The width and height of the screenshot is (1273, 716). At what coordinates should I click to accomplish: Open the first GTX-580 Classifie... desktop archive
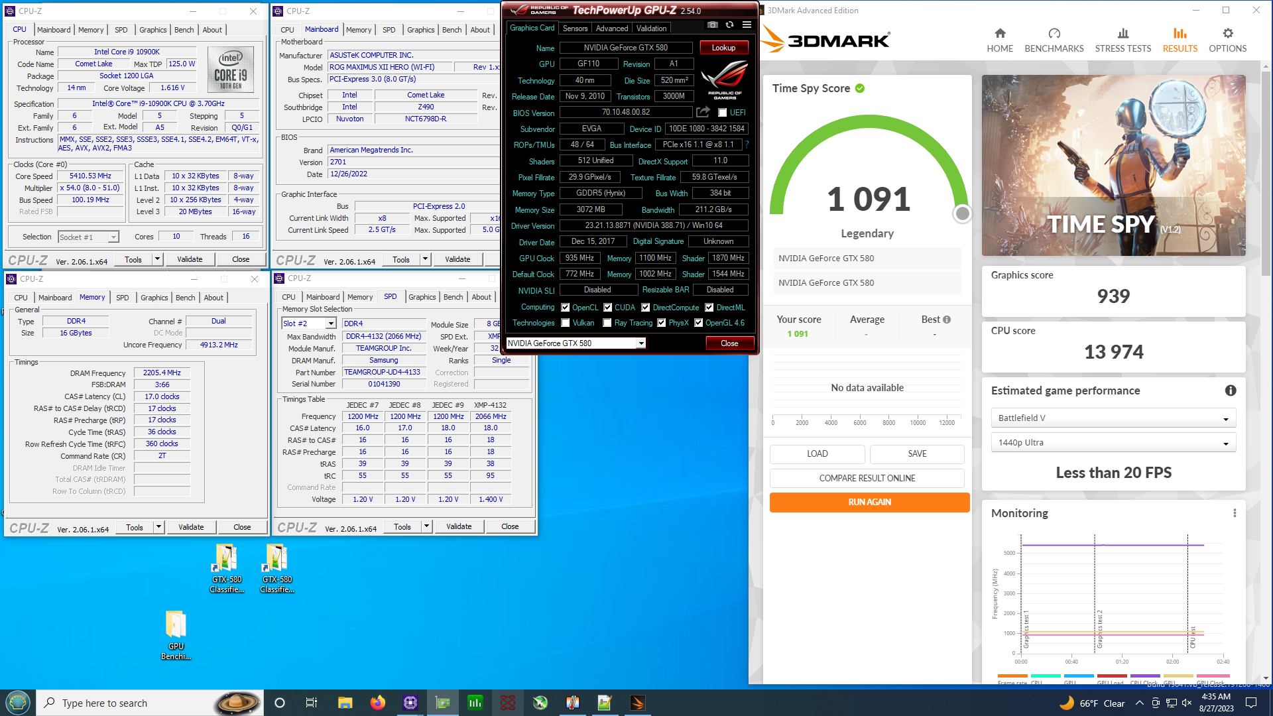point(227,568)
